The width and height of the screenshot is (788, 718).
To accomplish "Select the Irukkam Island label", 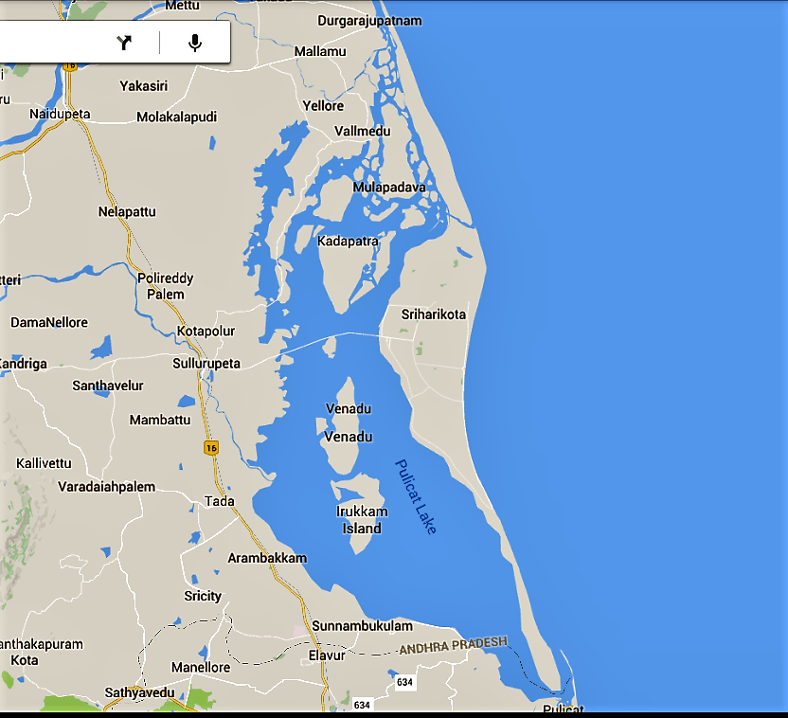I will [x=362, y=520].
